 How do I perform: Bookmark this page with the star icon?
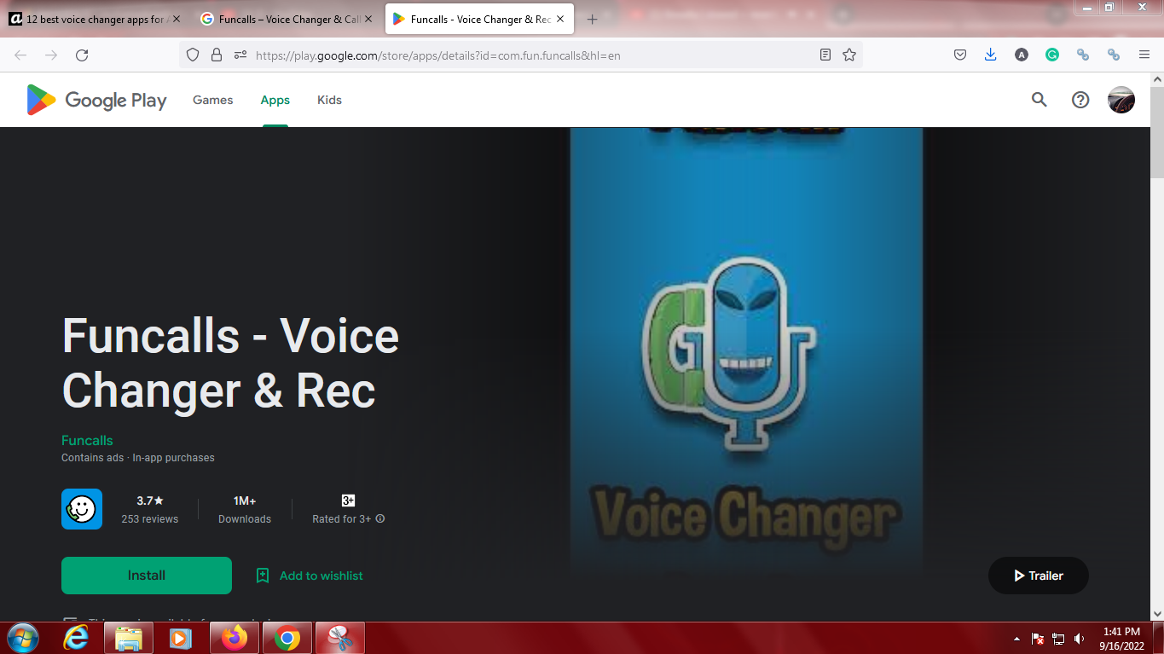tap(849, 55)
